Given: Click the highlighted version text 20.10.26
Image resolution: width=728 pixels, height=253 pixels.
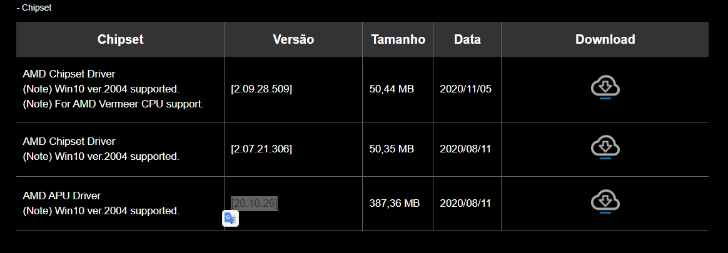Looking at the screenshot, I should click(254, 203).
